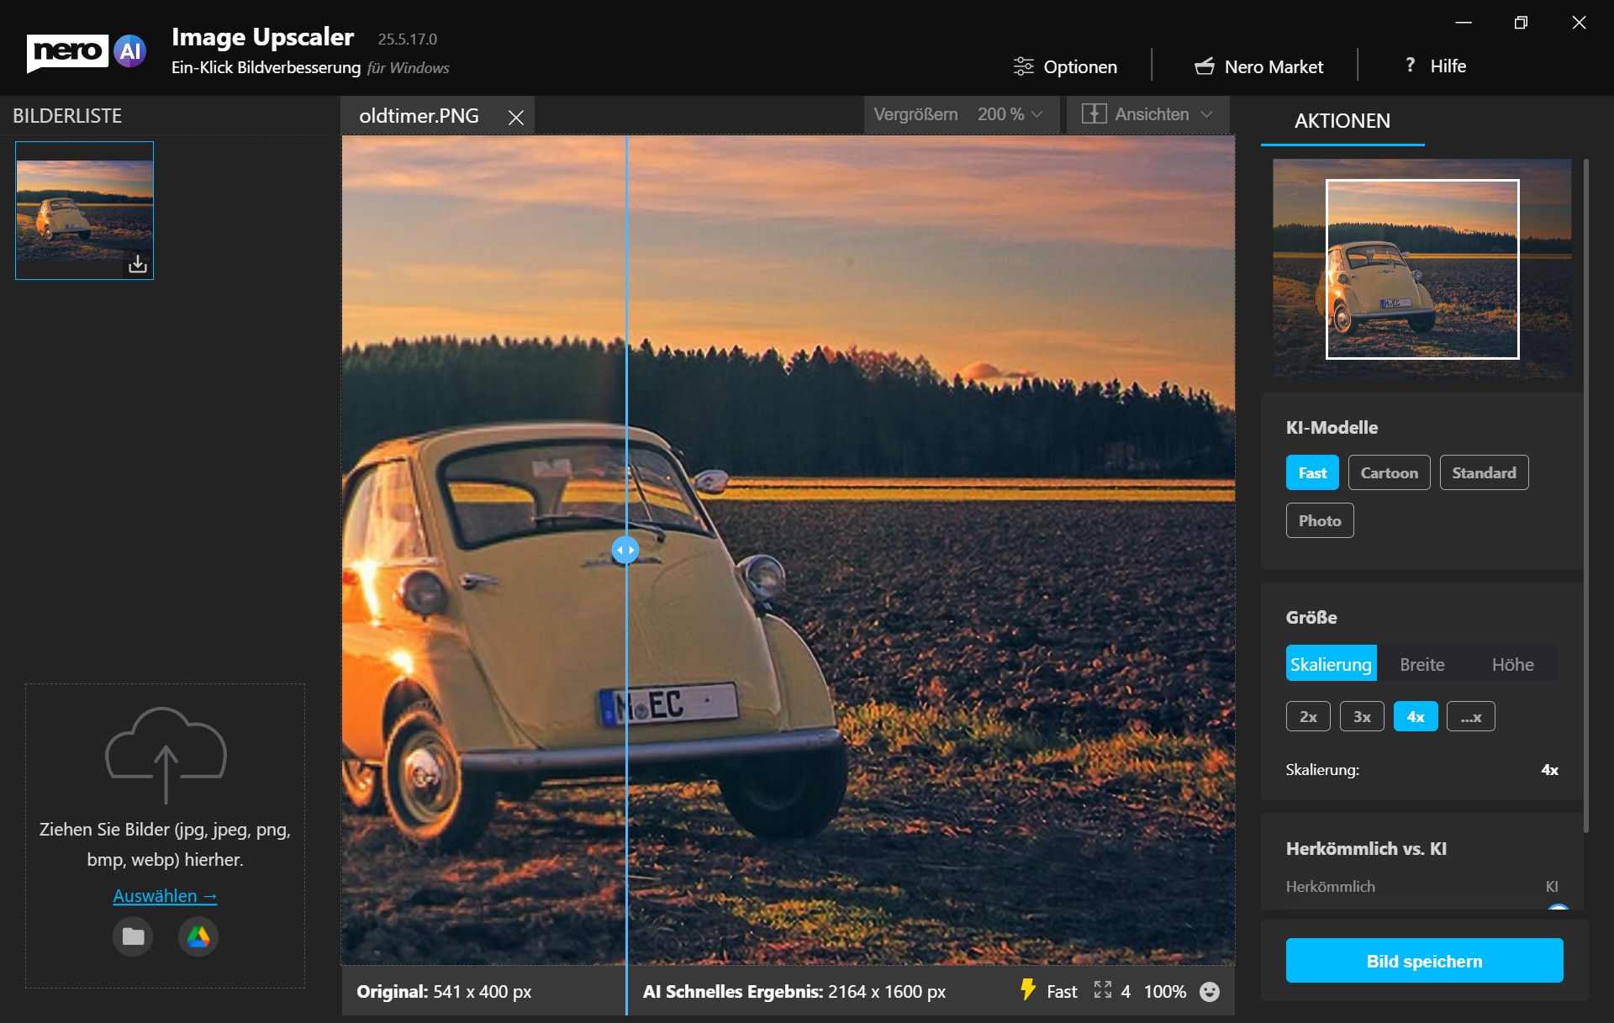Click the Bild speichern button
The image size is (1614, 1023).
pyautogui.click(x=1424, y=961)
